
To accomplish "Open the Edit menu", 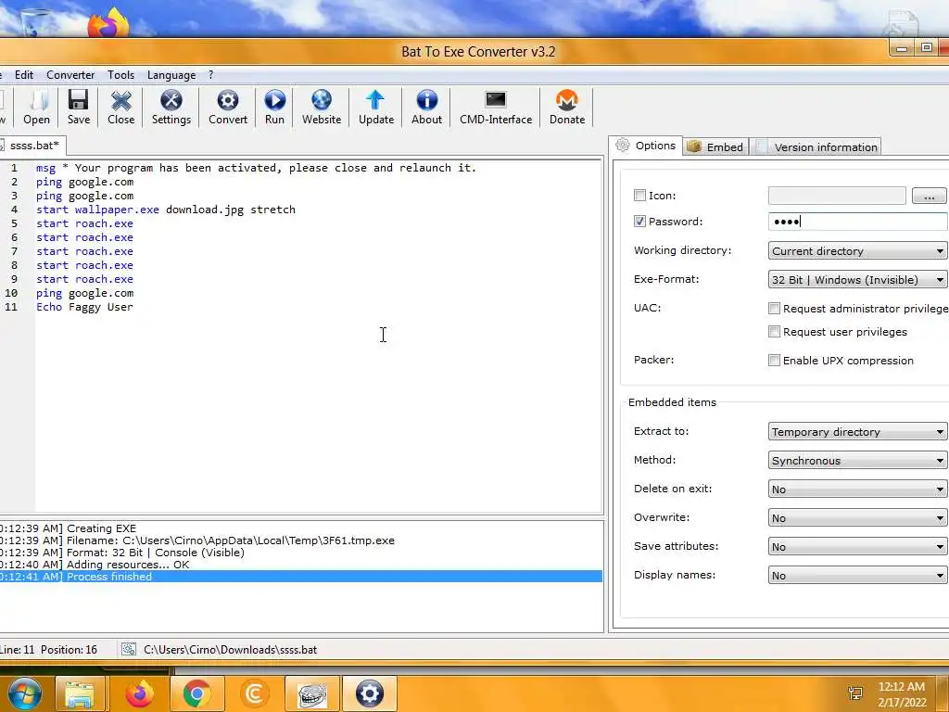I will 24,75.
